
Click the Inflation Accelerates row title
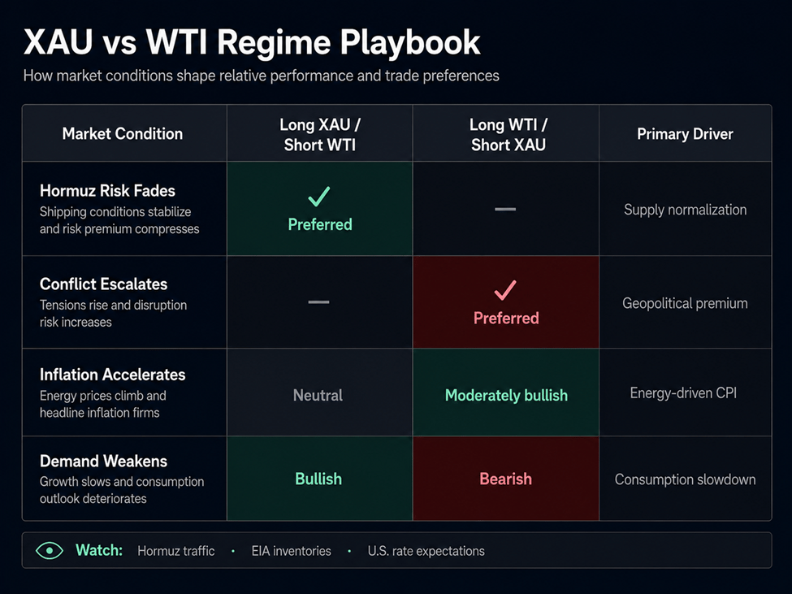point(113,375)
